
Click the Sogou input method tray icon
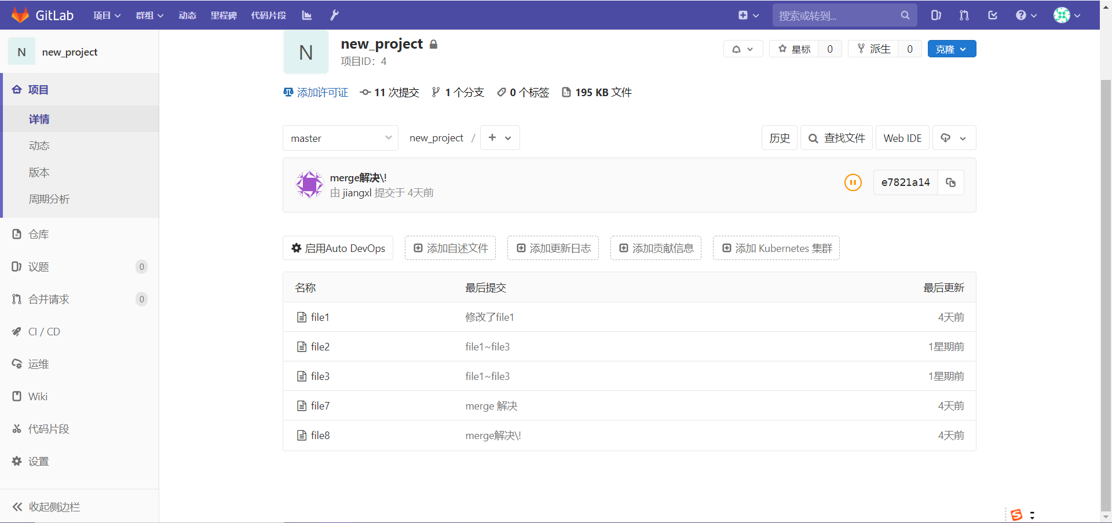(x=1016, y=515)
